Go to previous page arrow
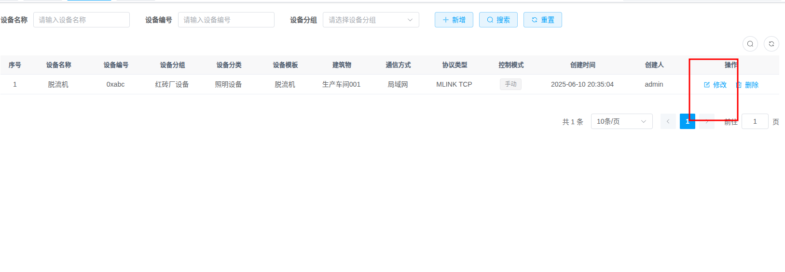Image resolution: width=785 pixels, height=272 pixels. pyautogui.click(x=668, y=121)
